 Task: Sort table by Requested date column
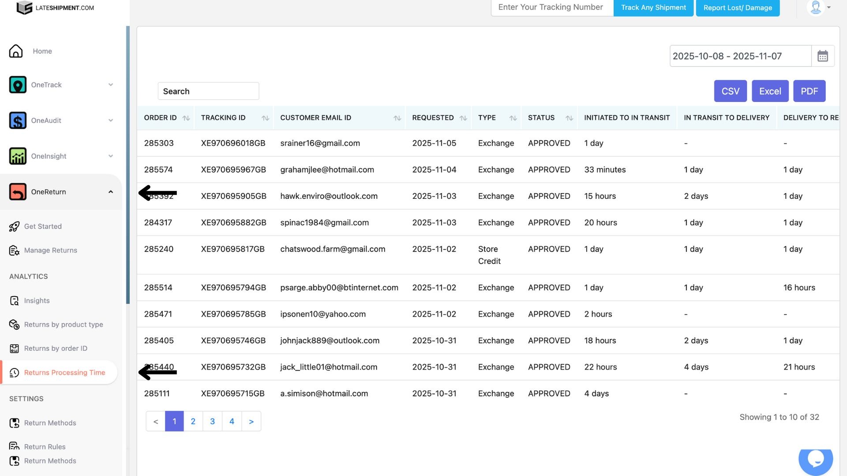tap(463, 118)
